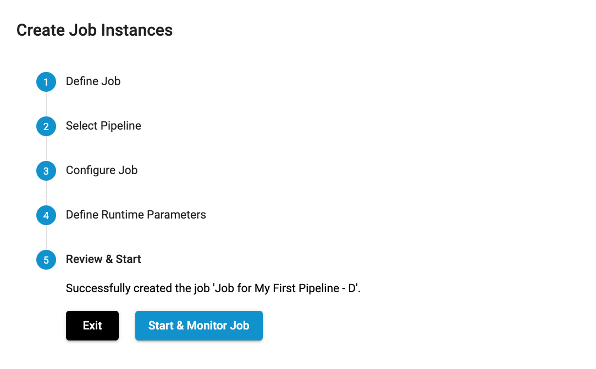This screenshot has width=596, height=369.
Task: Return to step one, Define Job
Action: [x=92, y=81]
